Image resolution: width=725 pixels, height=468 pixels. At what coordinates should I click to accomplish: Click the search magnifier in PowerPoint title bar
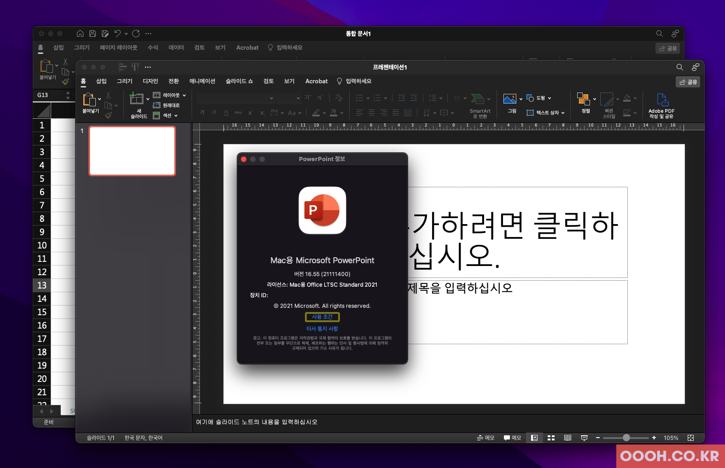(x=679, y=67)
